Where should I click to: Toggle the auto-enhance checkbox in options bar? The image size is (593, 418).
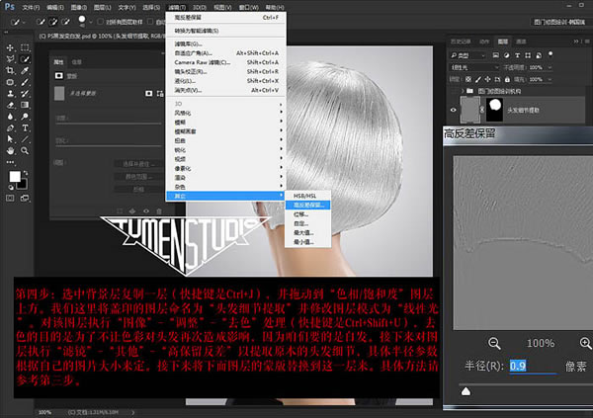(x=150, y=22)
